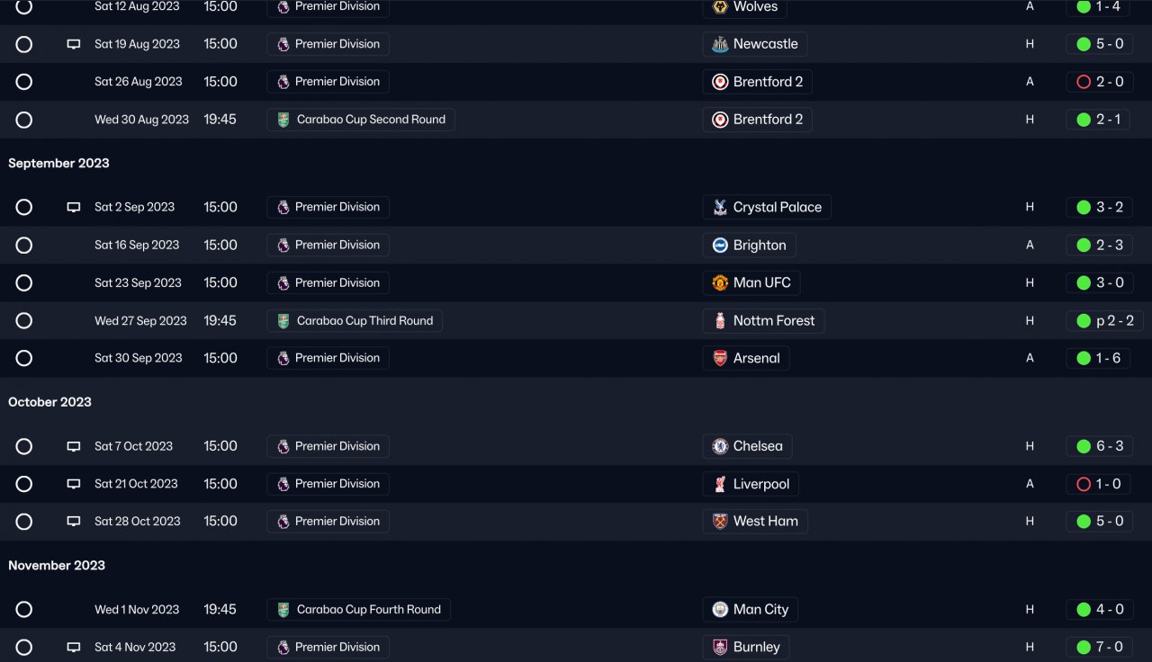Viewport: 1152px width, 662px height.
Task: Click the Newcastle club crest icon
Action: (720, 44)
